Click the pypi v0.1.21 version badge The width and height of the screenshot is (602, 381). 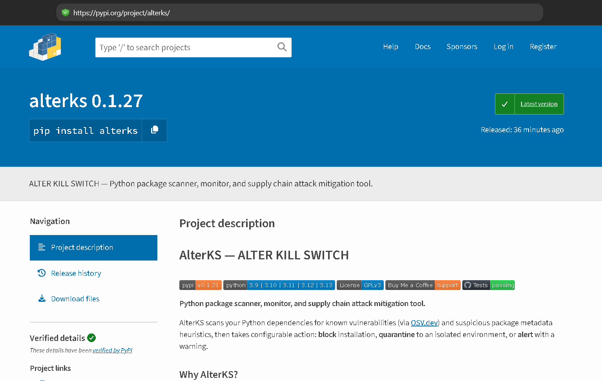coord(200,285)
